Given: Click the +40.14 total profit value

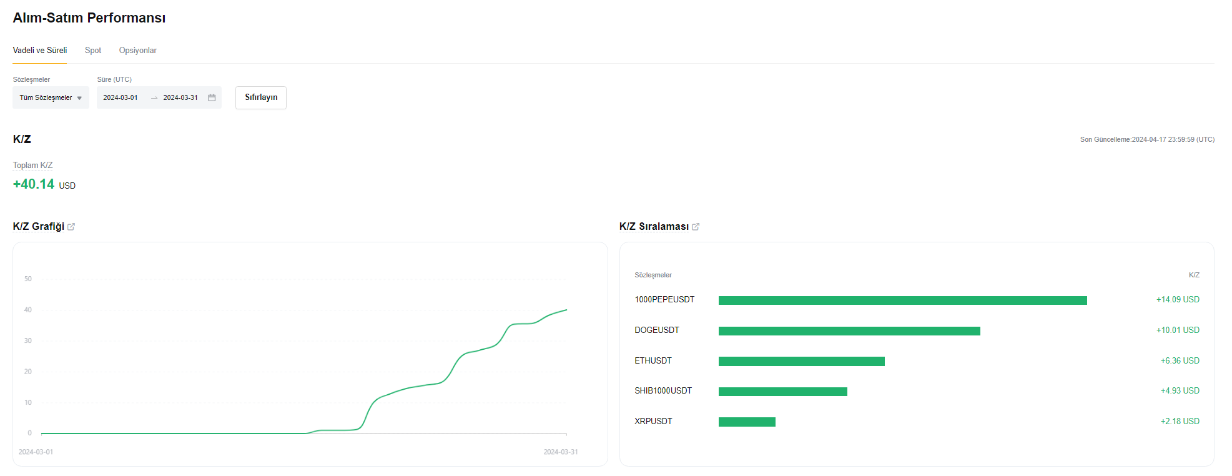Looking at the screenshot, I should pyautogui.click(x=34, y=184).
